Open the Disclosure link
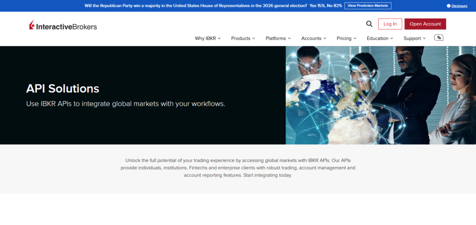Image resolution: width=476 pixels, height=225 pixels. (459, 6)
